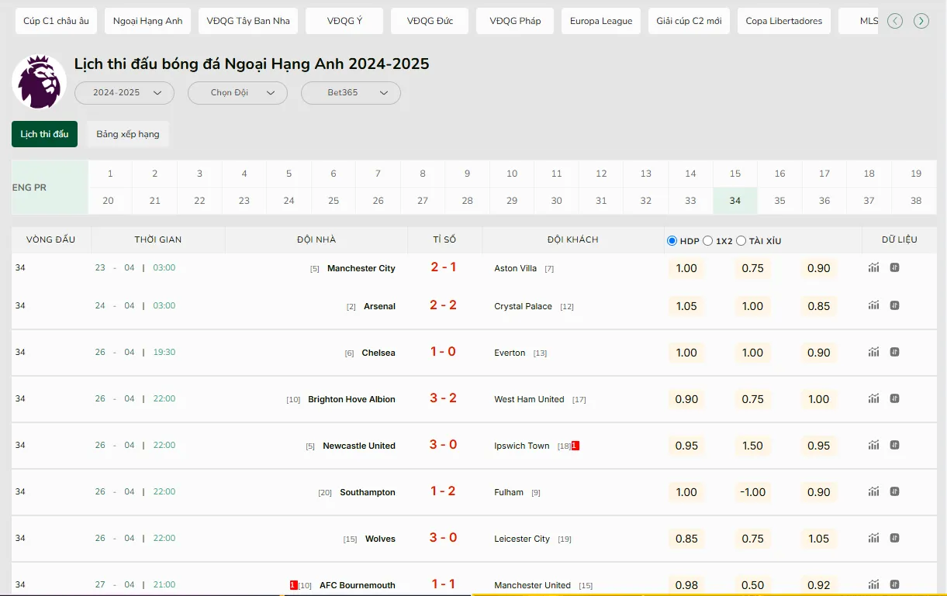
Task: Select round 19 in the round grid
Action: coord(916,174)
